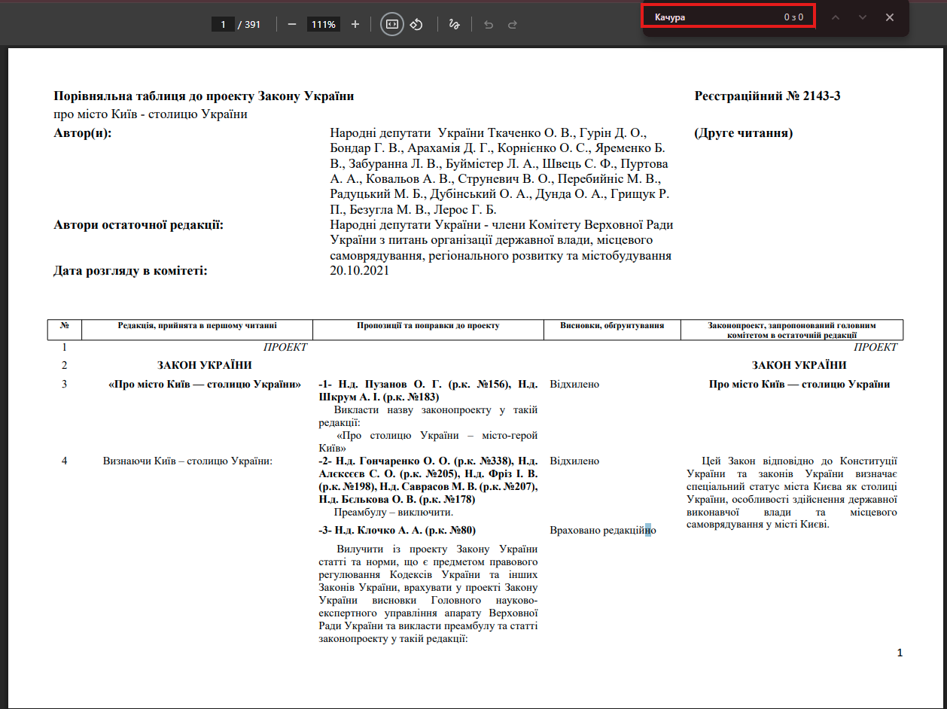Toggle fit-to-page view icon

coord(391,24)
